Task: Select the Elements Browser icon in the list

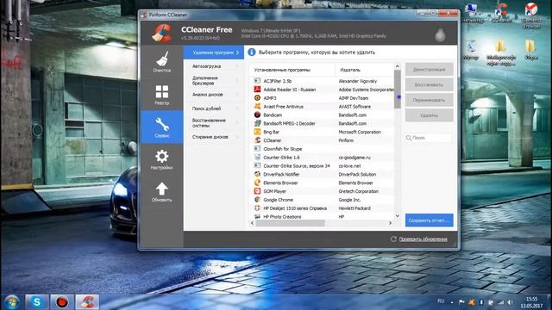Action: pyautogui.click(x=257, y=183)
